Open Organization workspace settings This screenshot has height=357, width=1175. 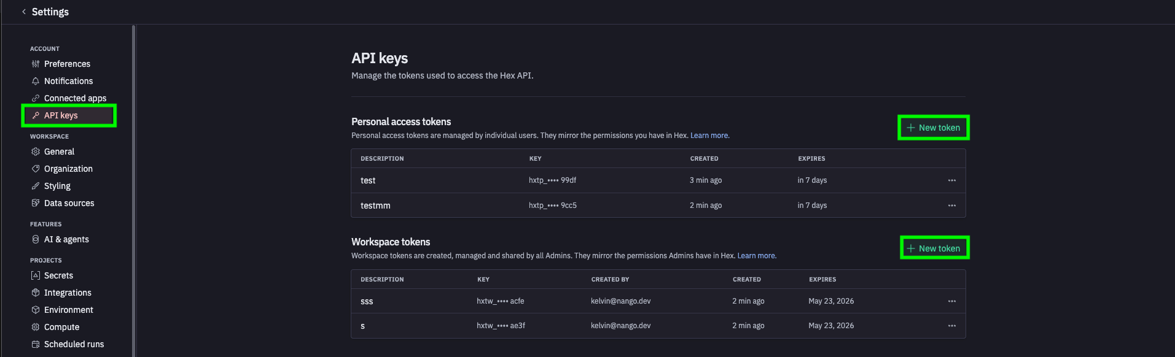[68, 169]
